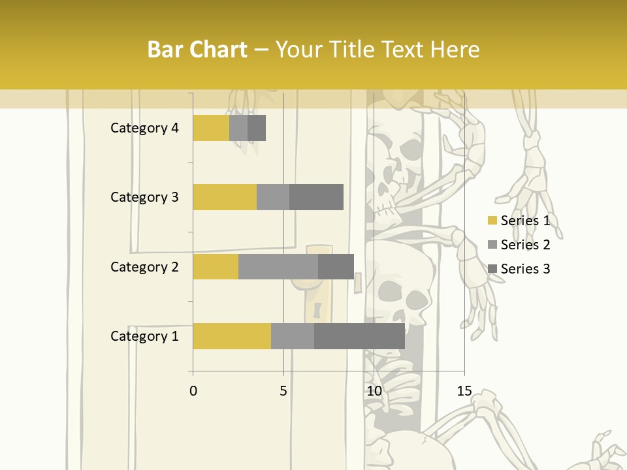Click the 15 value axis label
The image size is (627, 470).
pos(464,391)
